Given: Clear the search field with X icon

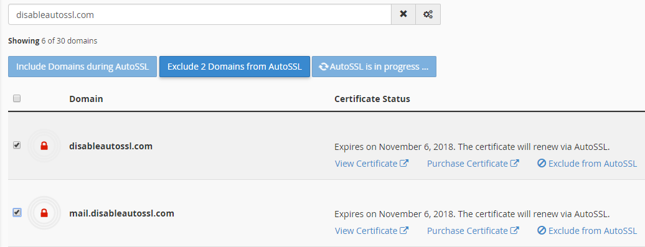Looking at the screenshot, I should point(403,14).
